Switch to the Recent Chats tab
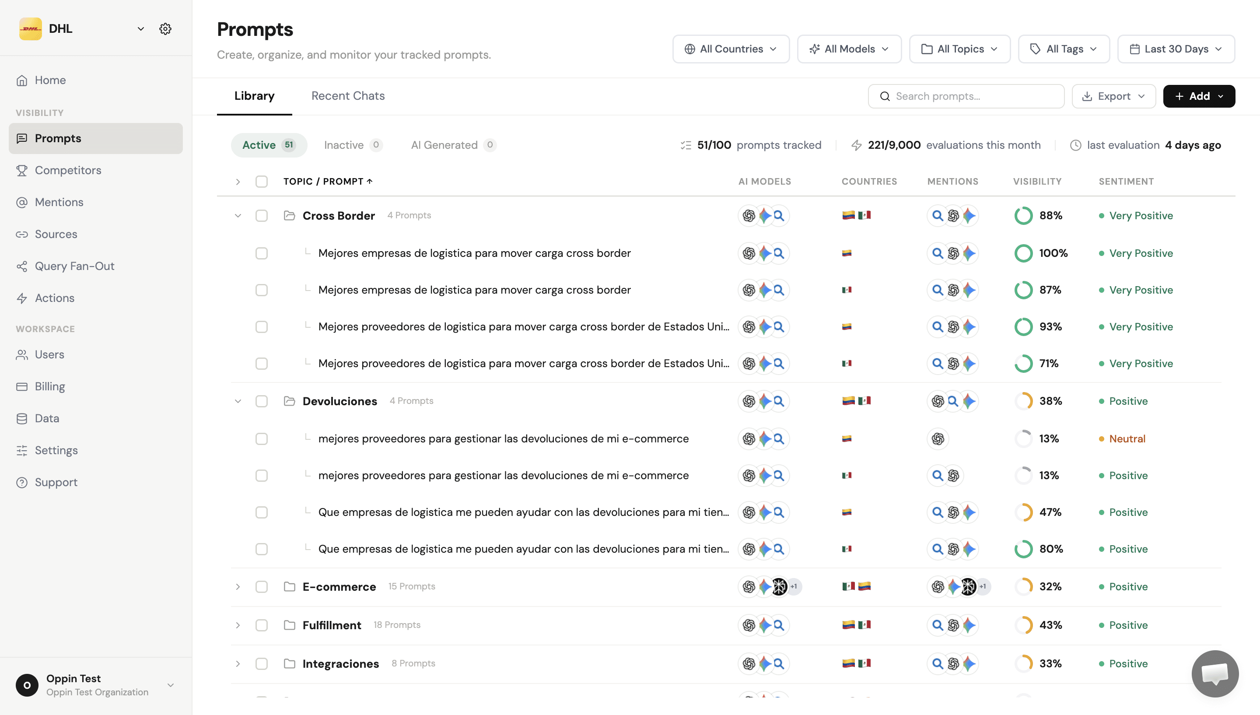 347,96
